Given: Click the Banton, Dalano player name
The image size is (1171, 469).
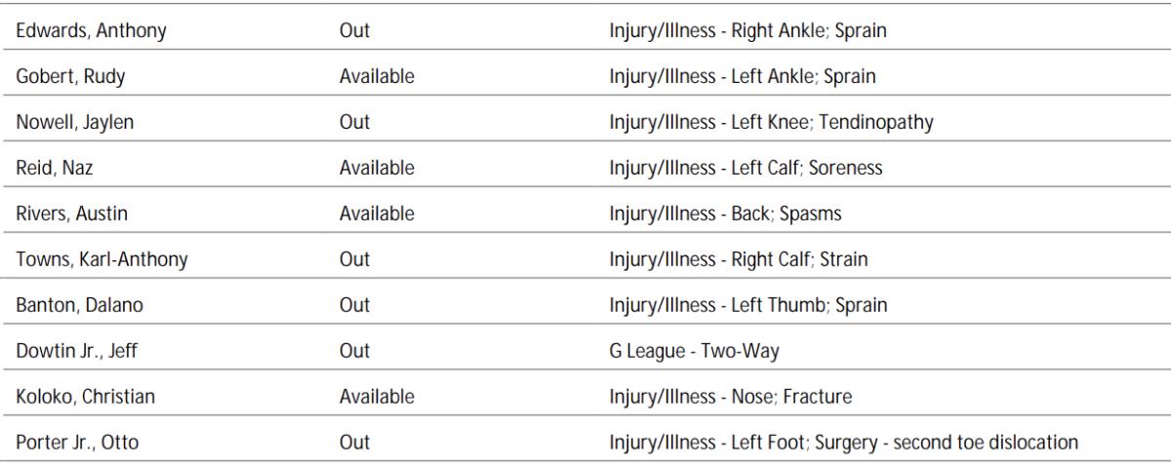Looking at the screenshot, I should tap(79, 305).
